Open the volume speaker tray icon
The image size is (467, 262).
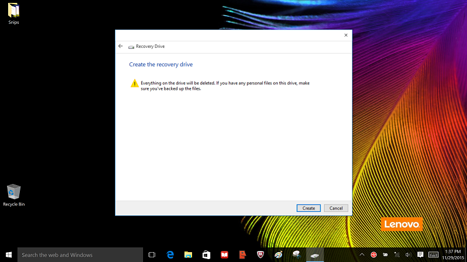tap(408, 254)
